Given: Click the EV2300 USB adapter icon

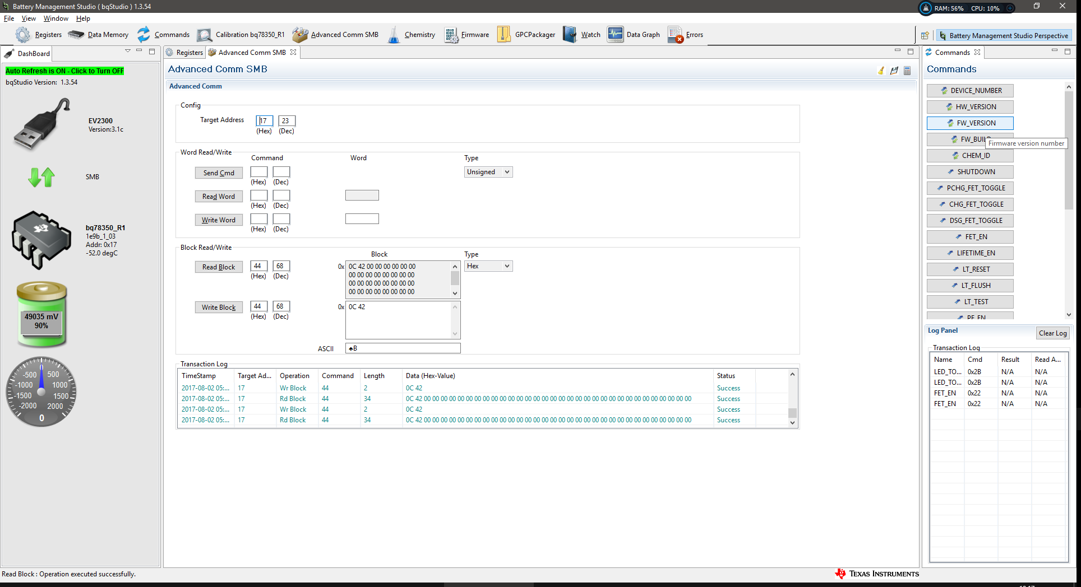Looking at the screenshot, I should [x=42, y=124].
